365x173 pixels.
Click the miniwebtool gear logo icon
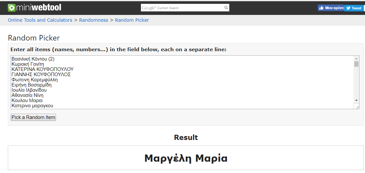pyautogui.click(x=12, y=7)
